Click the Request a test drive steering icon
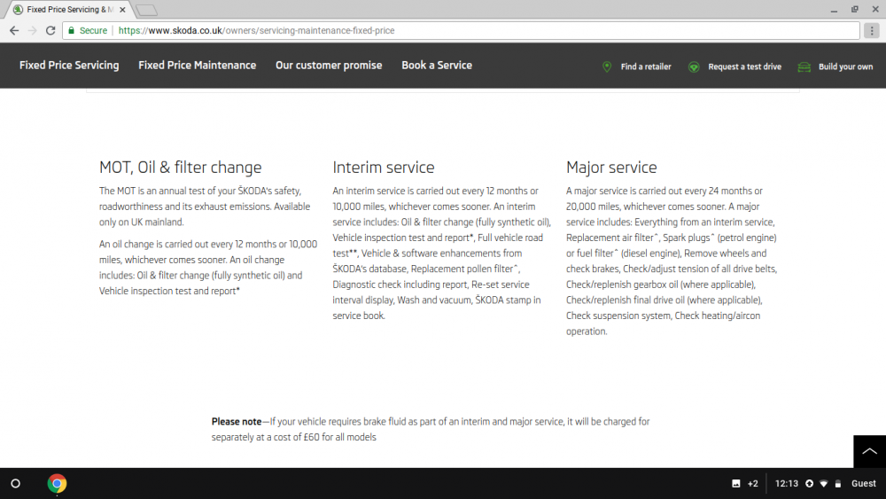This screenshot has height=499, width=886. coord(694,66)
